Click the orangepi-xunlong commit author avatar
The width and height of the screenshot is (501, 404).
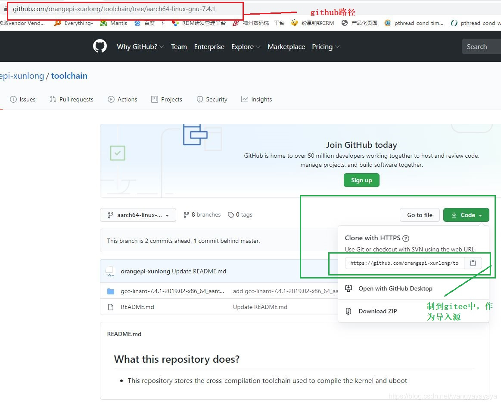click(x=109, y=271)
